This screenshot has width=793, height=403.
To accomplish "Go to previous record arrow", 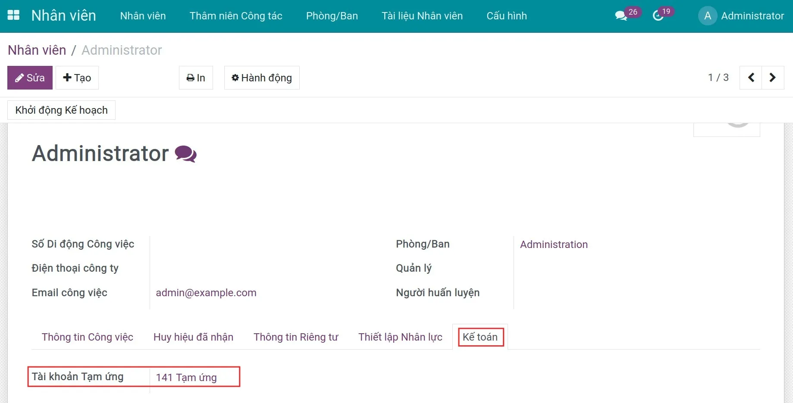I will 751,77.
